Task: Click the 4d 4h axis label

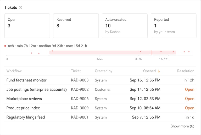Action: [x=100, y=59]
